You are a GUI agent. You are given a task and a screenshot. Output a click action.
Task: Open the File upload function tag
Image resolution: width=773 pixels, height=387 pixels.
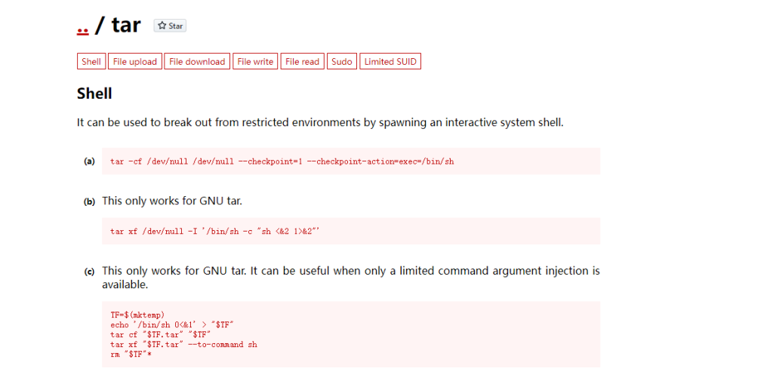click(134, 62)
